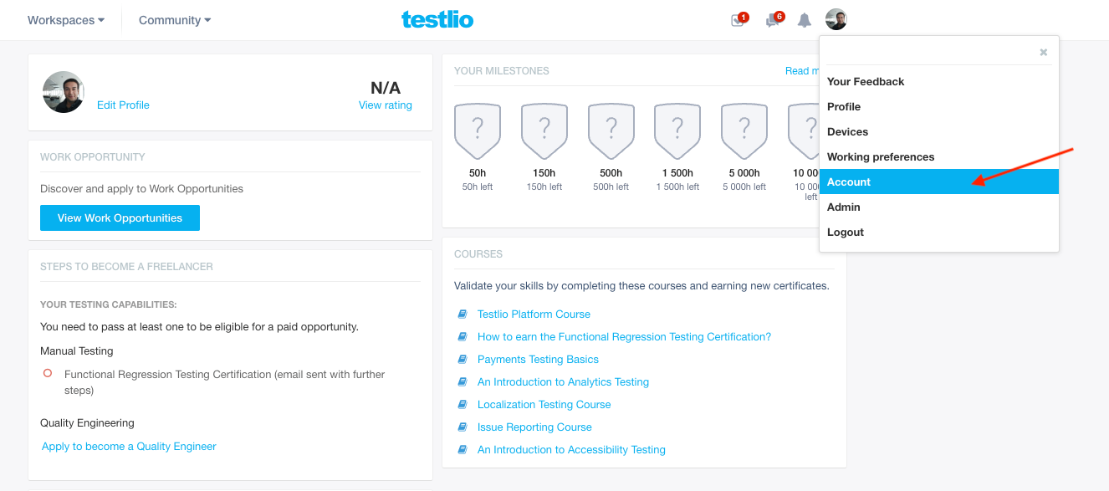Click the red circle beside Functional Regression Testing
1109x491 pixels.
click(48, 373)
